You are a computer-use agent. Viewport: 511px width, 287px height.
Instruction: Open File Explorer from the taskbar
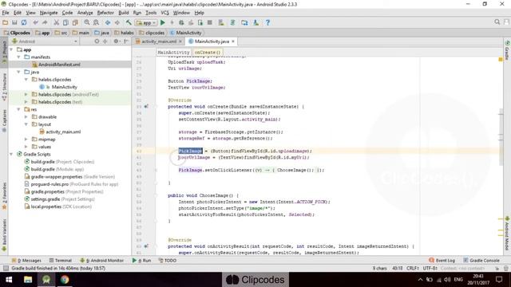[x=28, y=280]
